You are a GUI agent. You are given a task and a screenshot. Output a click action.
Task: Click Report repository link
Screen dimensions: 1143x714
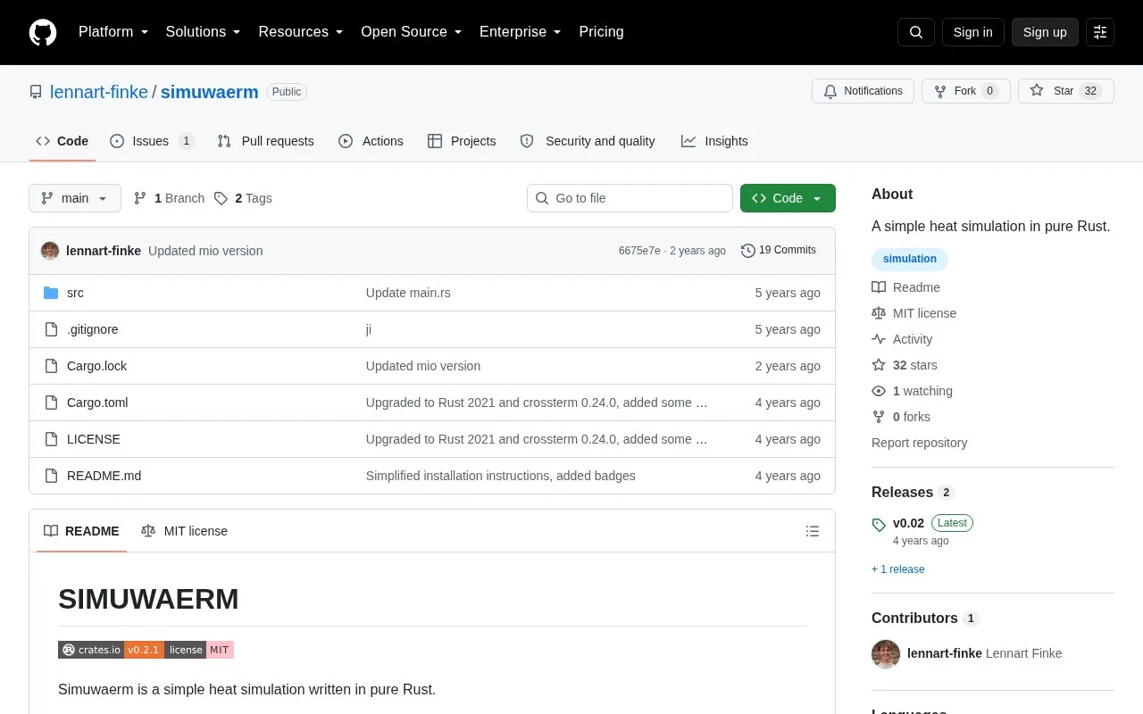click(919, 443)
